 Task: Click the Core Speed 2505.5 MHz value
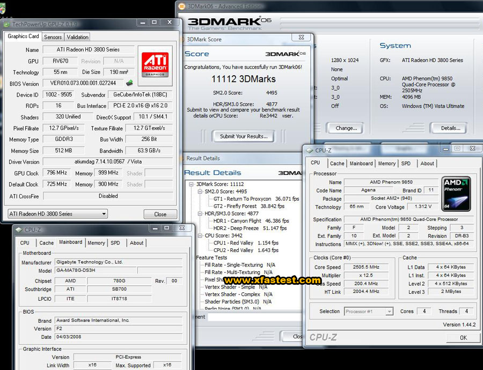click(x=366, y=267)
